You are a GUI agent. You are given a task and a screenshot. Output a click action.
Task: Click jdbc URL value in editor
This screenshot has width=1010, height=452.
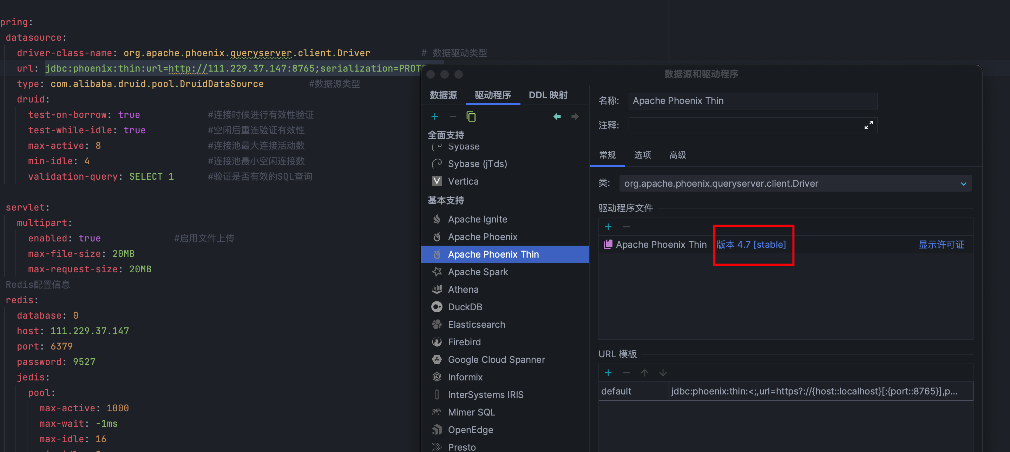[233, 68]
